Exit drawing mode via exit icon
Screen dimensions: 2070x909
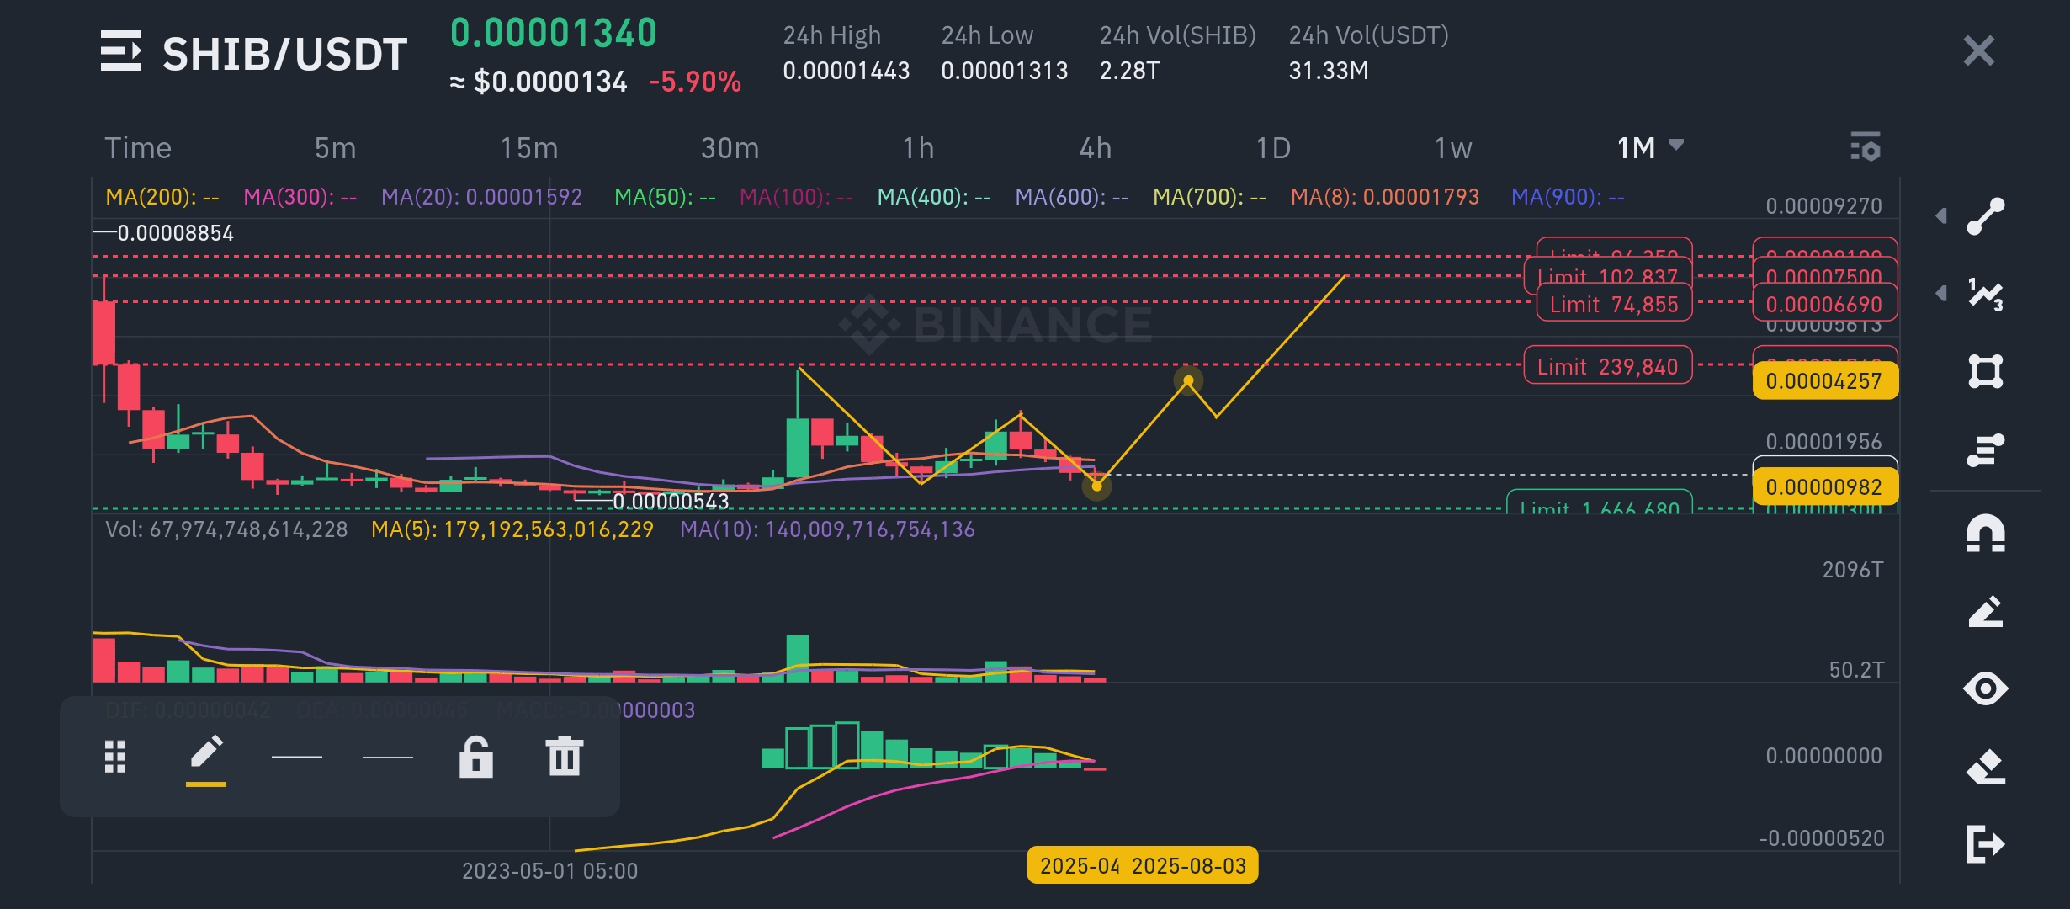point(1985,844)
